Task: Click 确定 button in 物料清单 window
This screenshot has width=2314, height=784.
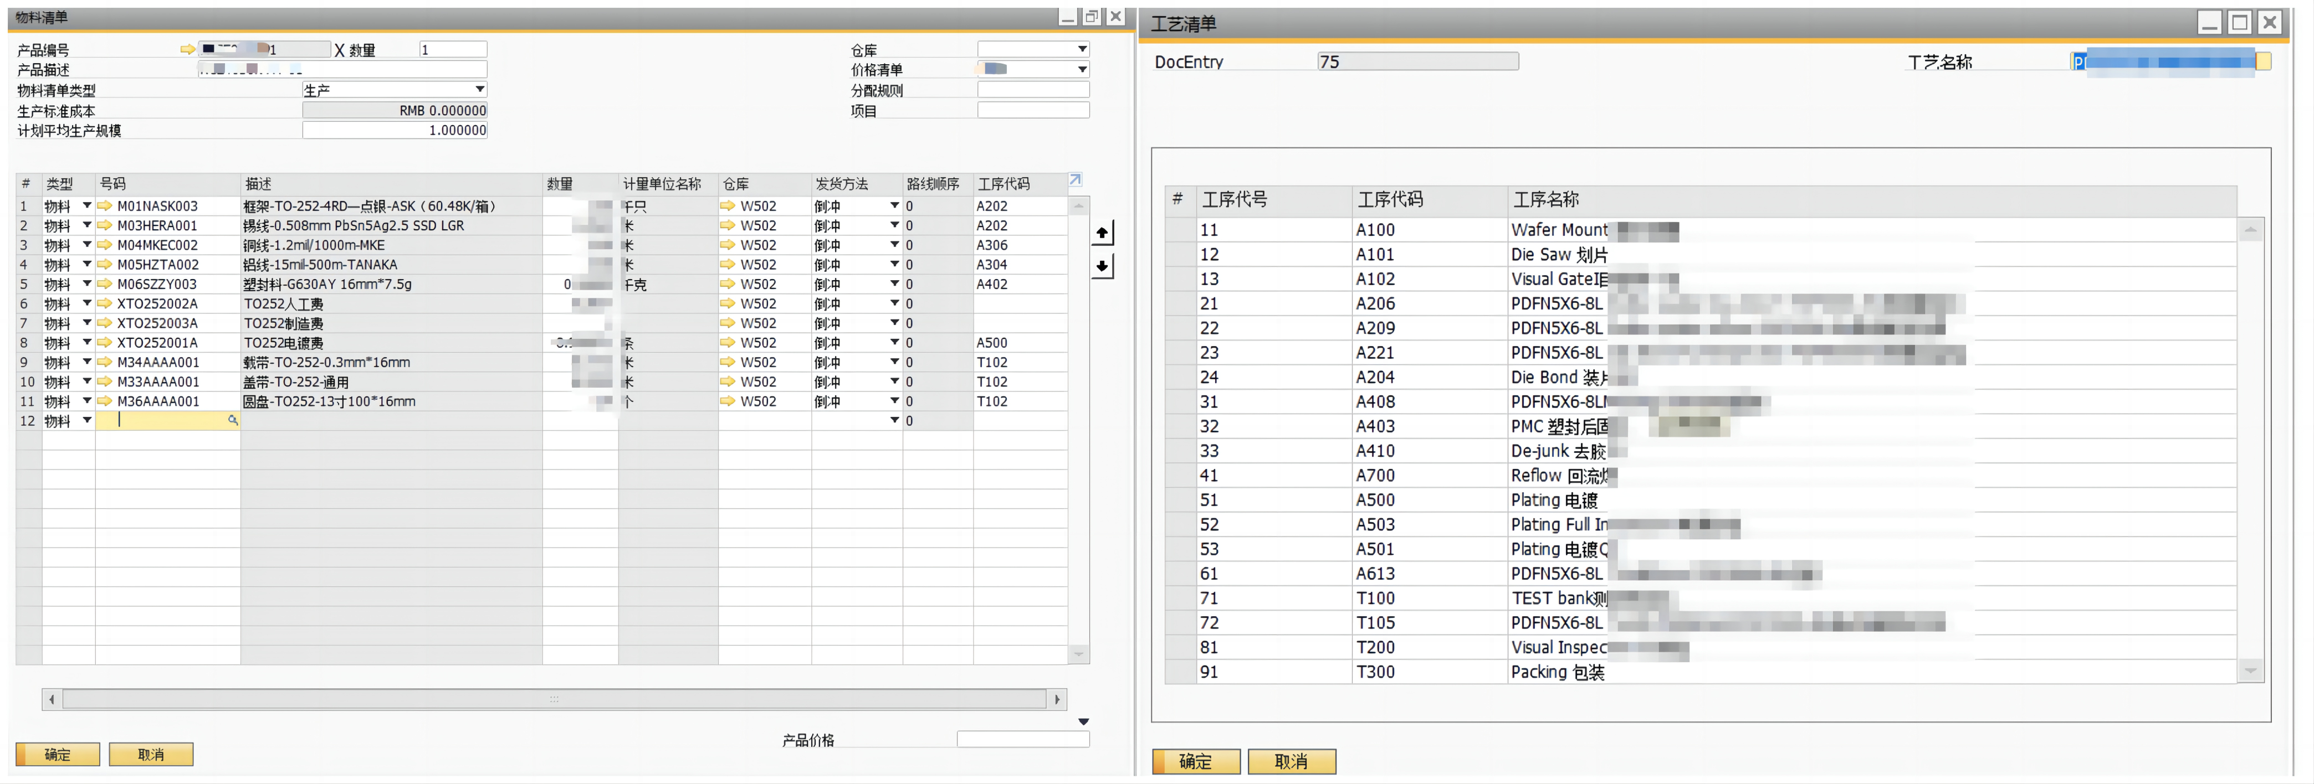Action: (x=58, y=754)
